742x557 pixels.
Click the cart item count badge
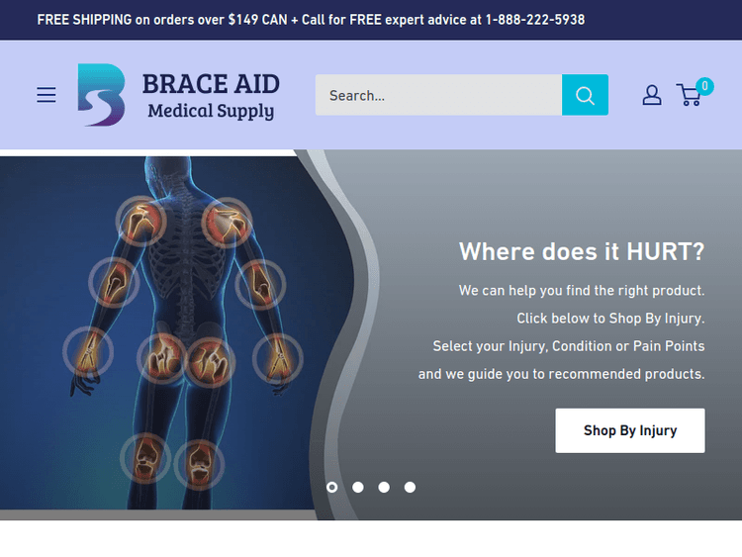[x=704, y=86]
